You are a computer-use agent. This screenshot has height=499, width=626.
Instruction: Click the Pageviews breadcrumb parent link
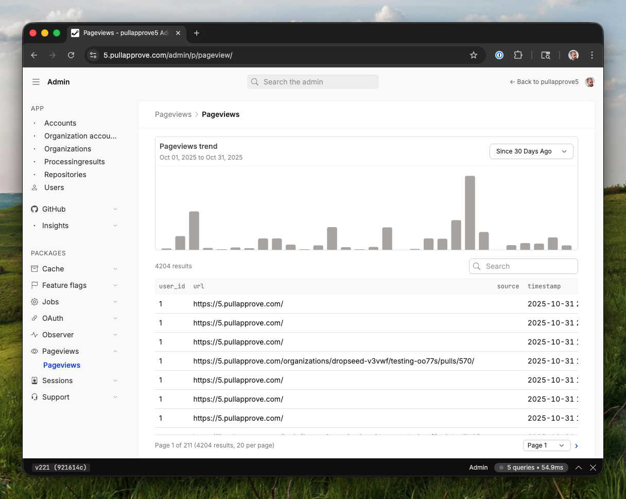coord(173,114)
